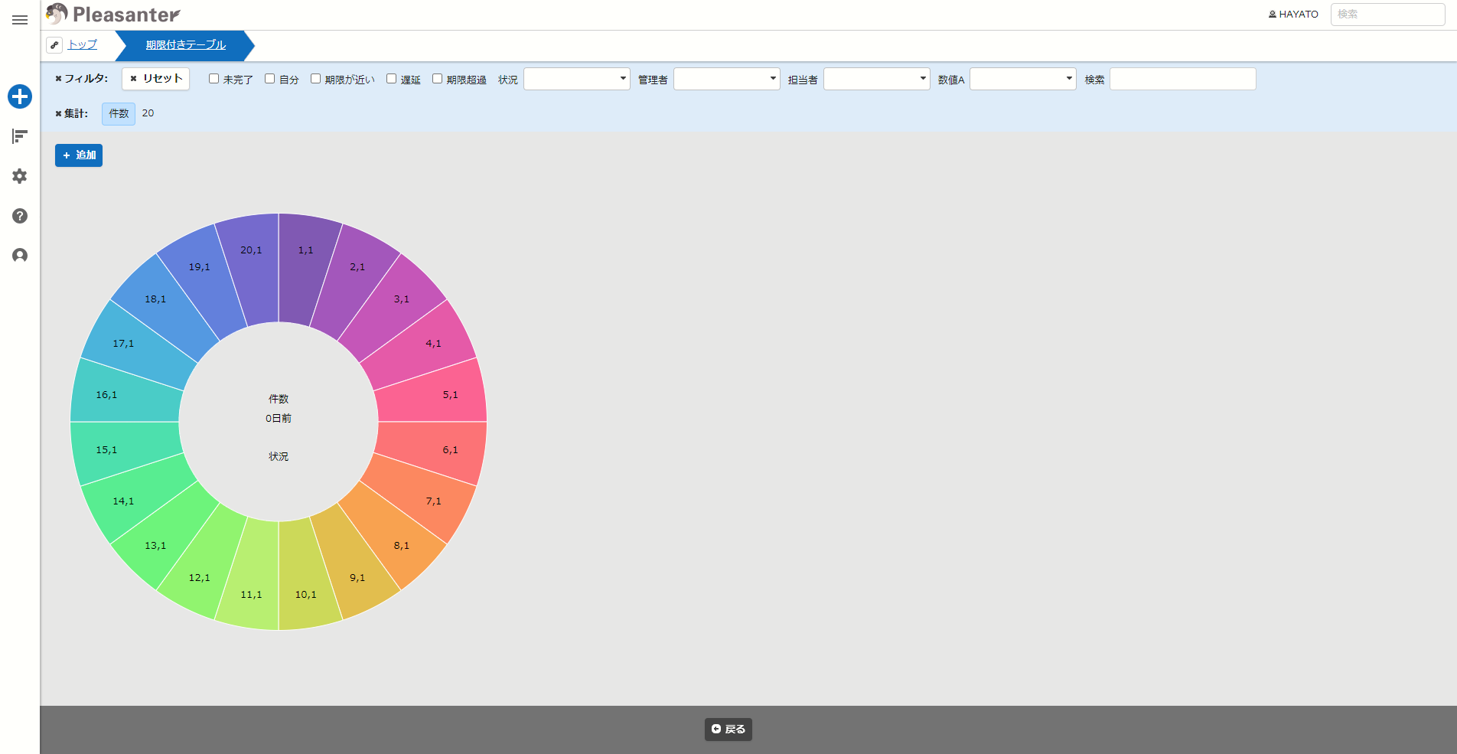1457x754 pixels.
Task: Toggle the 期限超過 checkbox
Action: click(x=437, y=79)
